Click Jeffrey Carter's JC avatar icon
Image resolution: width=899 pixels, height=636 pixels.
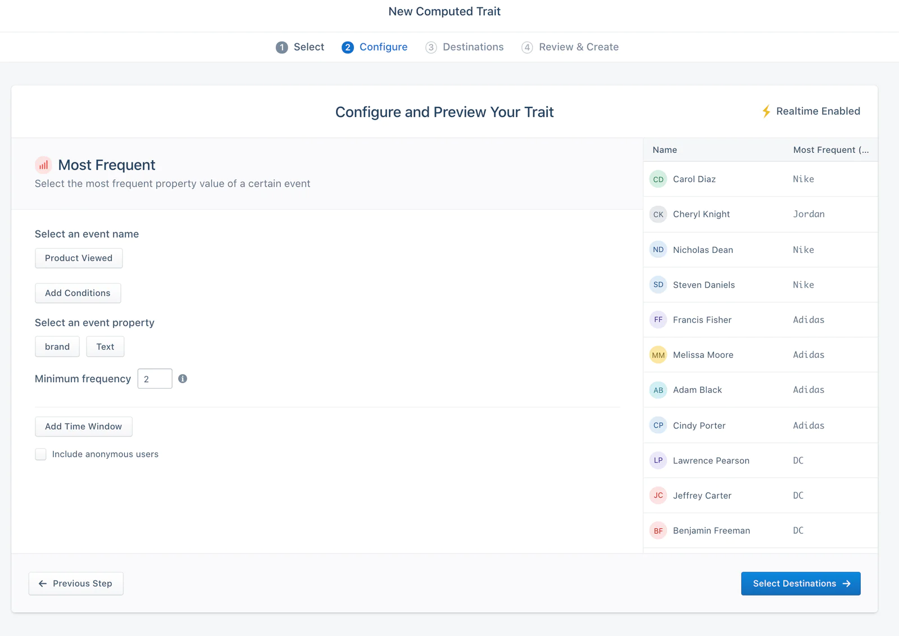point(657,495)
